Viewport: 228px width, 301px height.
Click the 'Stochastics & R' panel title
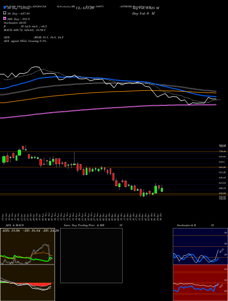[186, 225]
